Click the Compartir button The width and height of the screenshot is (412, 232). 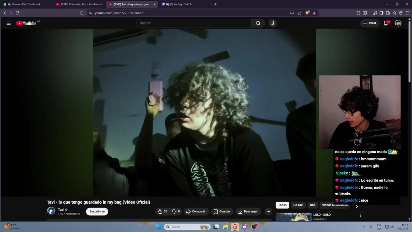(x=196, y=211)
